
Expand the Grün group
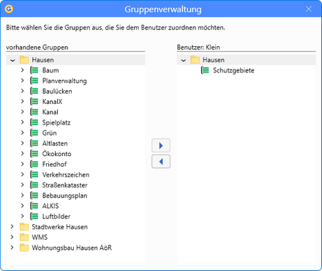click(23, 133)
